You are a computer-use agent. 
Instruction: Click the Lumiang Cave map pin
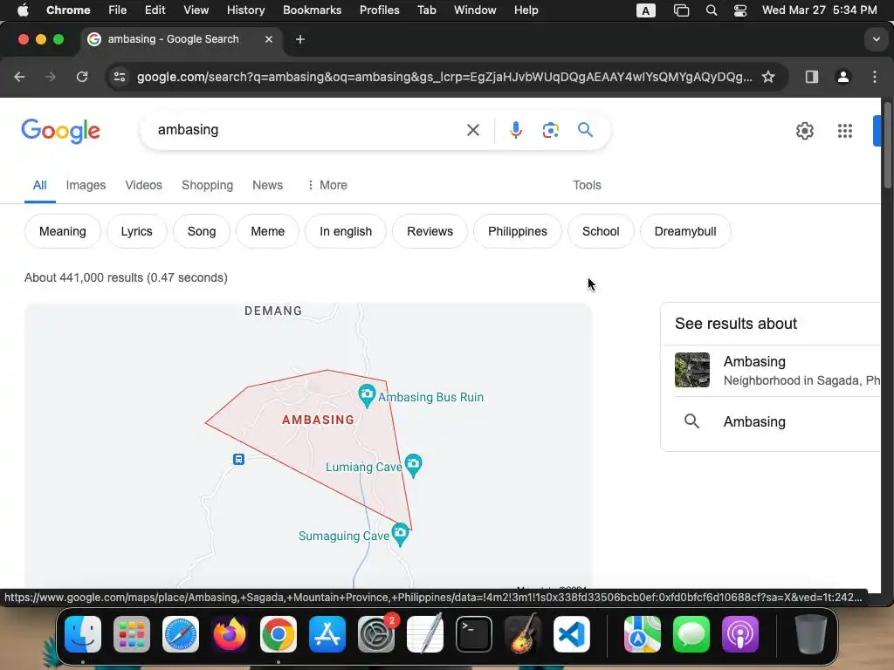(413, 466)
